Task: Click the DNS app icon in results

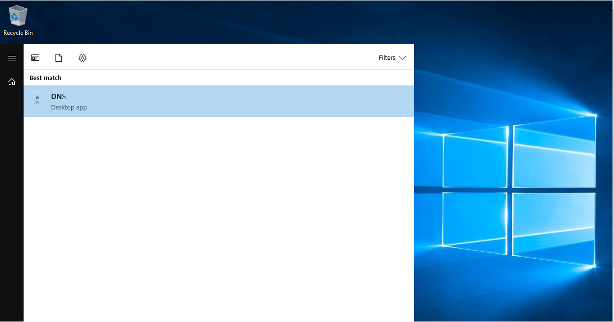Action: pyautogui.click(x=37, y=101)
